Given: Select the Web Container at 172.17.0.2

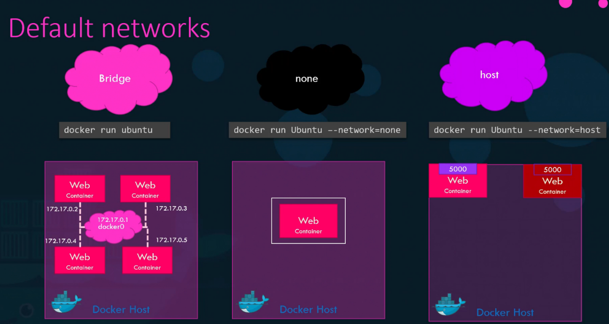Looking at the screenshot, I should point(79,189).
